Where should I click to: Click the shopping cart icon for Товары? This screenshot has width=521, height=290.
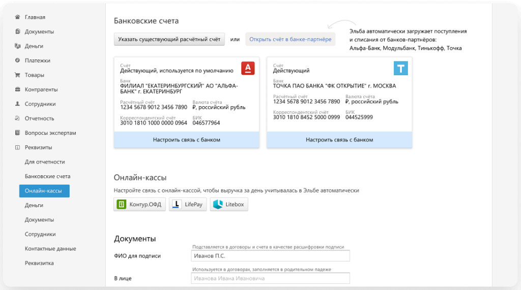[17, 75]
